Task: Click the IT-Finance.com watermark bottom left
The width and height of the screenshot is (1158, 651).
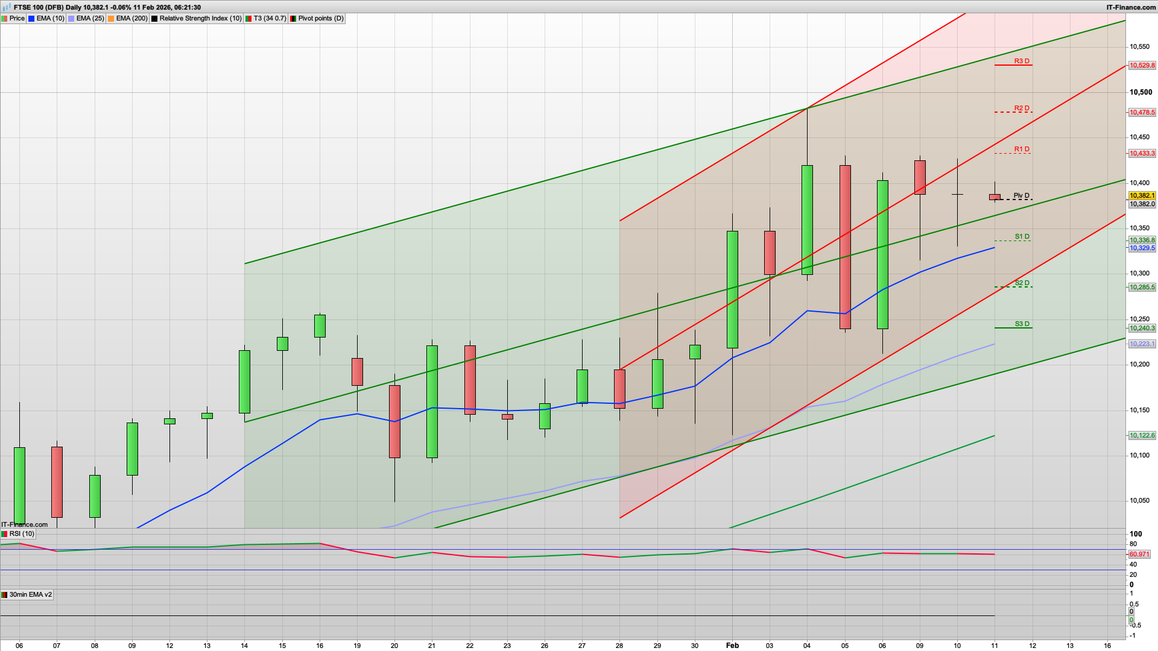Action: pyautogui.click(x=24, y=524)
